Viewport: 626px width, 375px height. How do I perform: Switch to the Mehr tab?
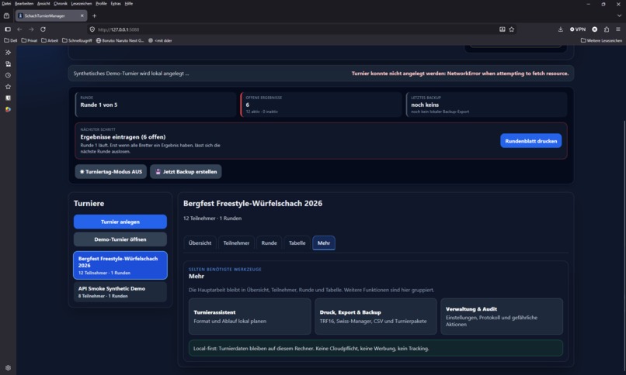tap(324, 243)
